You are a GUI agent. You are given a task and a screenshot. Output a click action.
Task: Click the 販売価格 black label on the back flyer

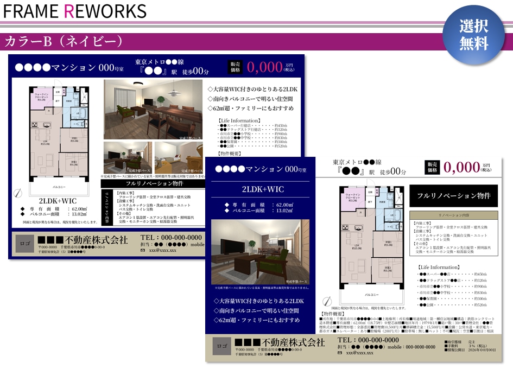pyautogui.click(x=235, y=67)
